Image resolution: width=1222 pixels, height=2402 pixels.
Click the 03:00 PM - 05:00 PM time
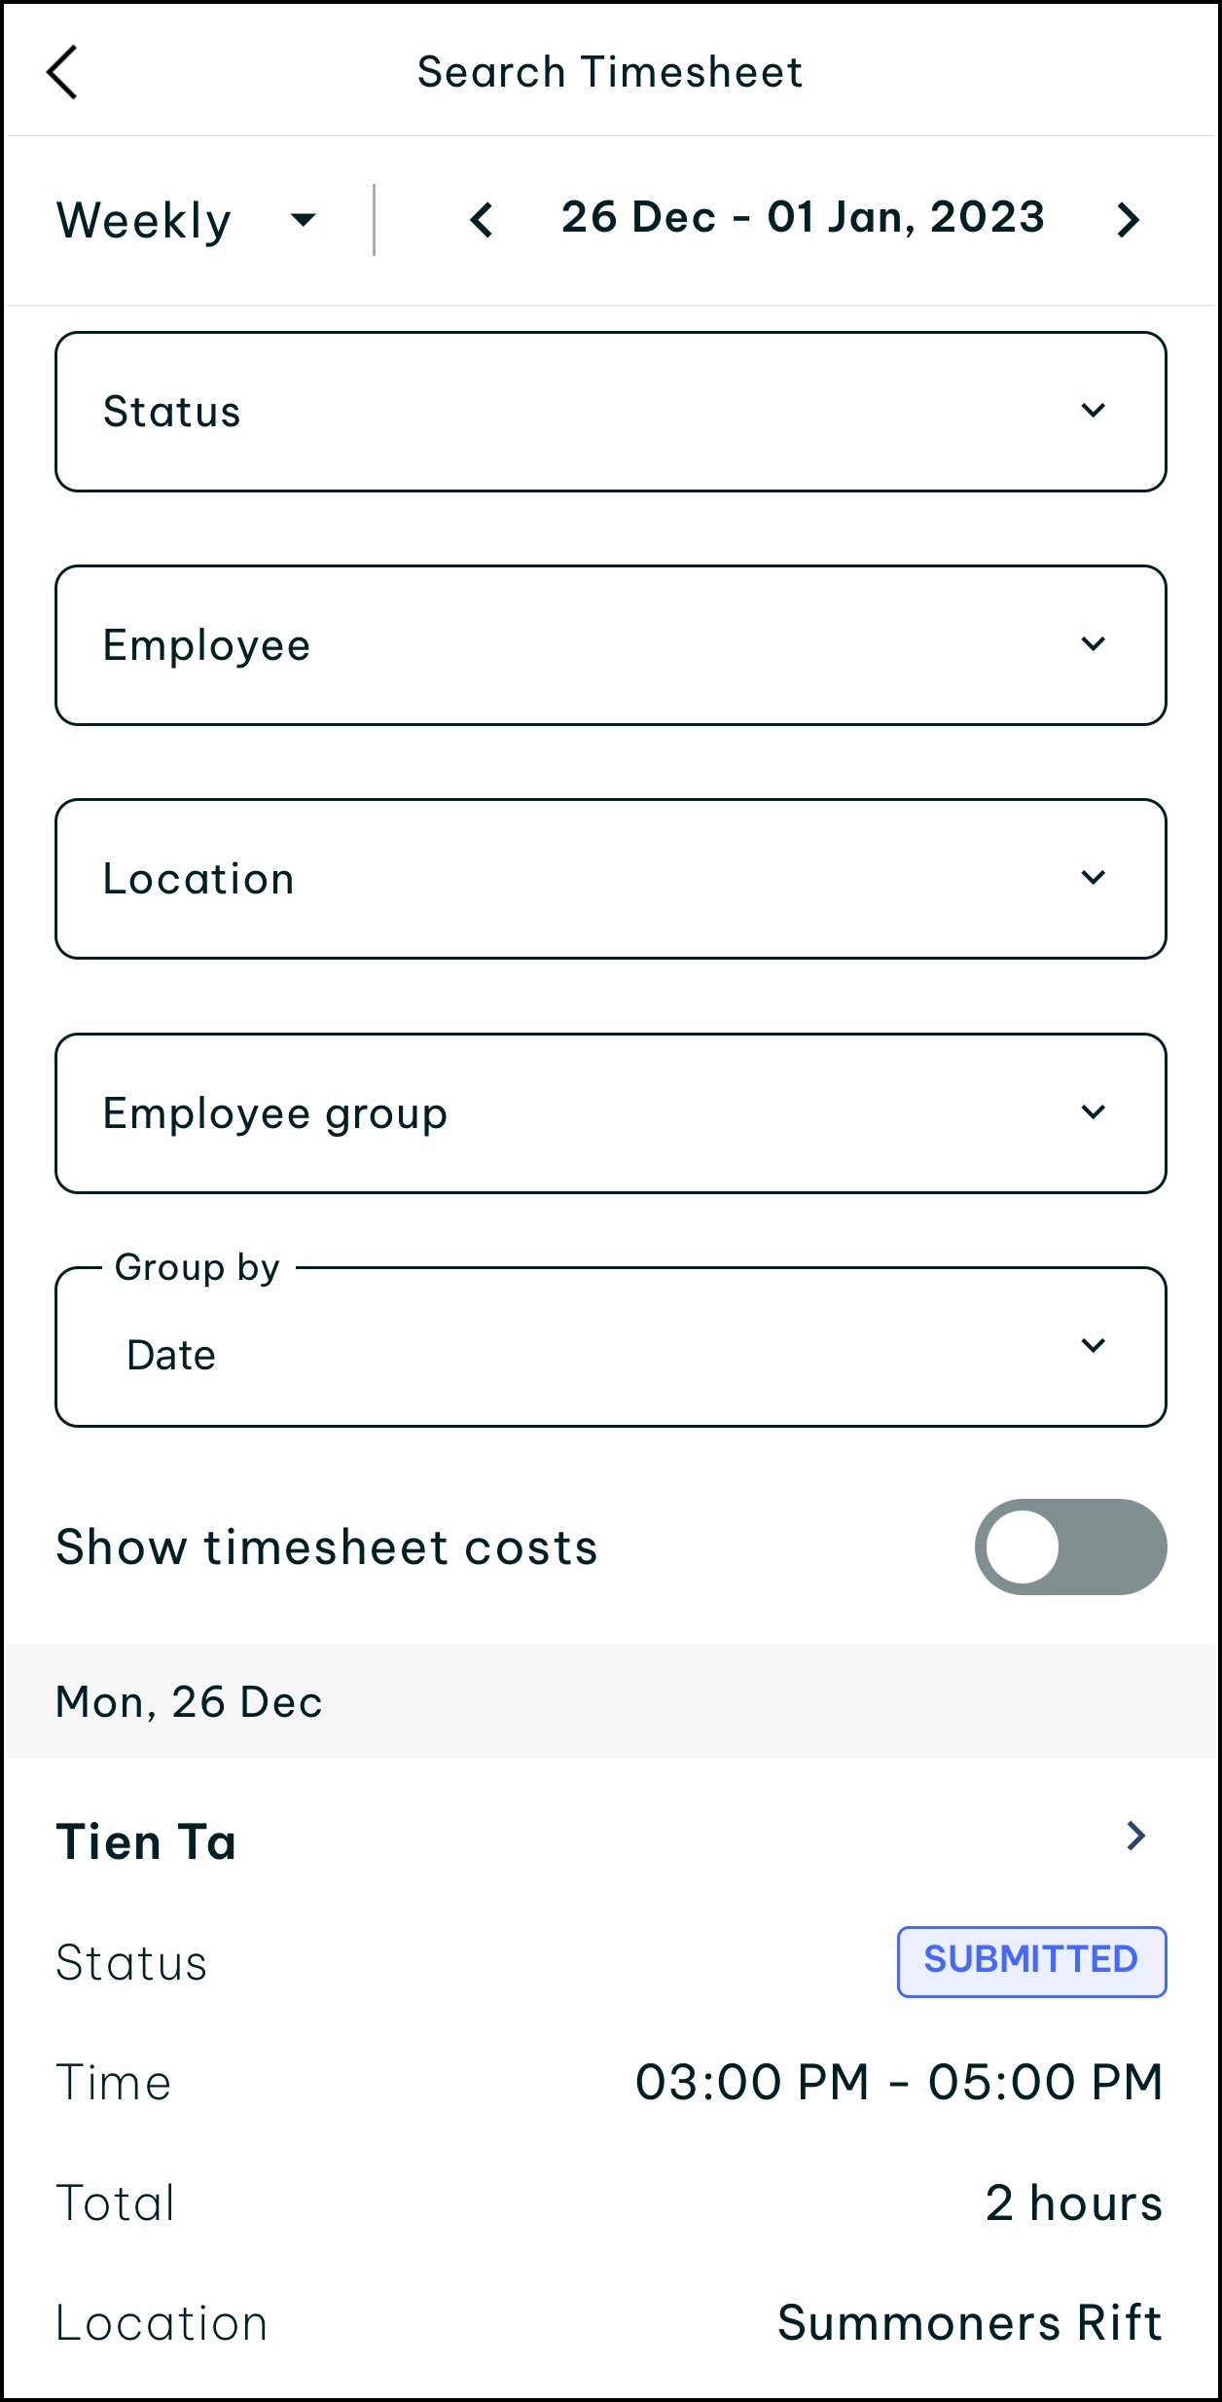click(899, 2082)
